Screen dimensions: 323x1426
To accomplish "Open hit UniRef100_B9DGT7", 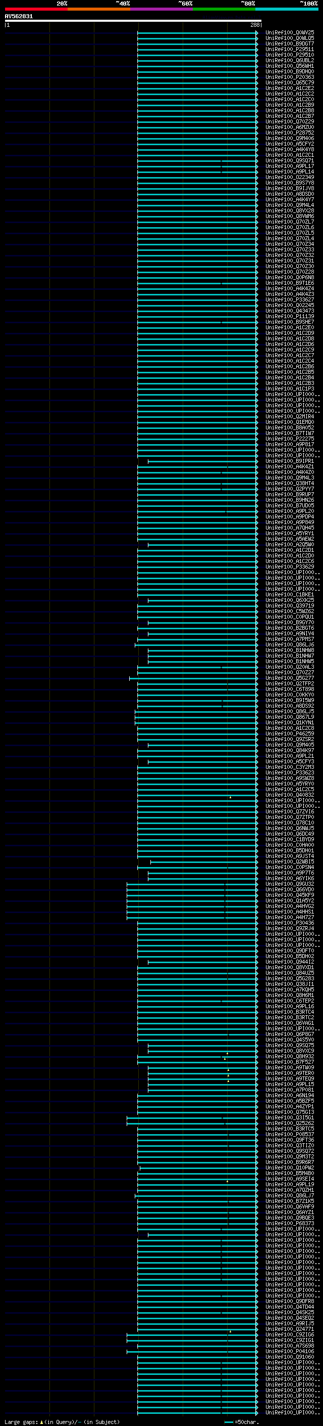I will click(x=290, y=44).
